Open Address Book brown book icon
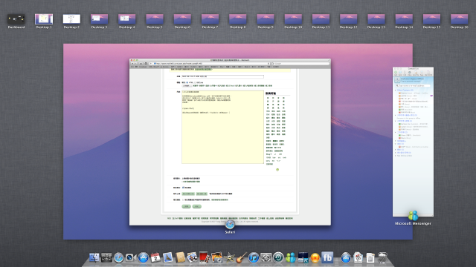Image resolution: width=476 pixels, height=267 pixels. pyautogui.click(x=180, y=257)
